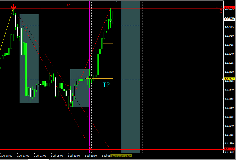
Task: Click the 1.12190 price scale value
Action: [x=229, y=108]
